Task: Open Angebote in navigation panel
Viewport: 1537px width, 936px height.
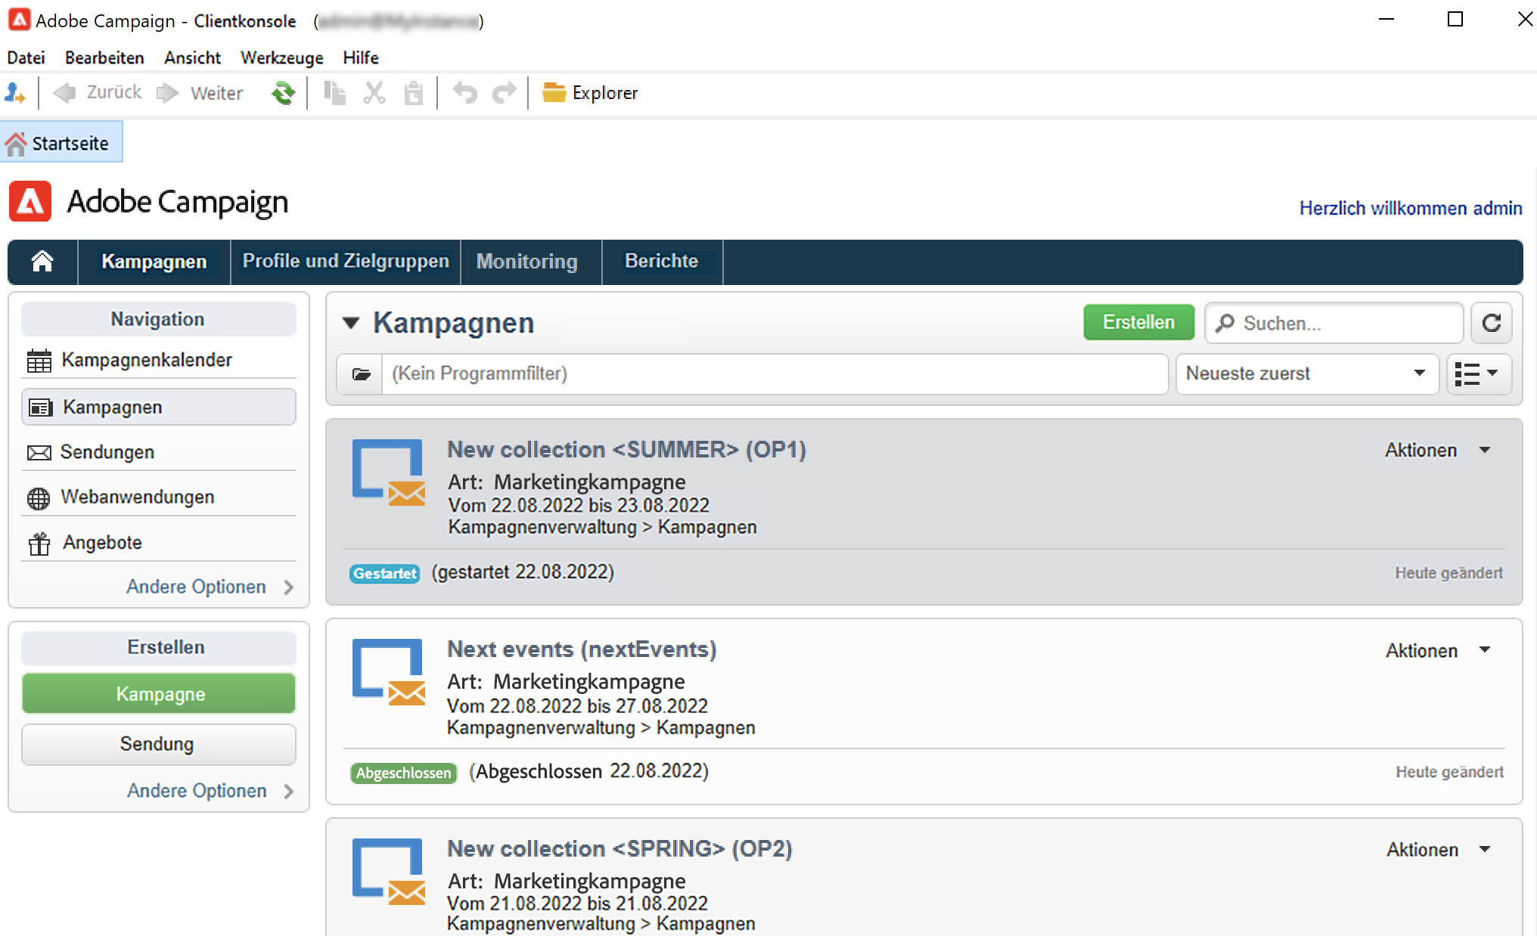Action: 102,542
